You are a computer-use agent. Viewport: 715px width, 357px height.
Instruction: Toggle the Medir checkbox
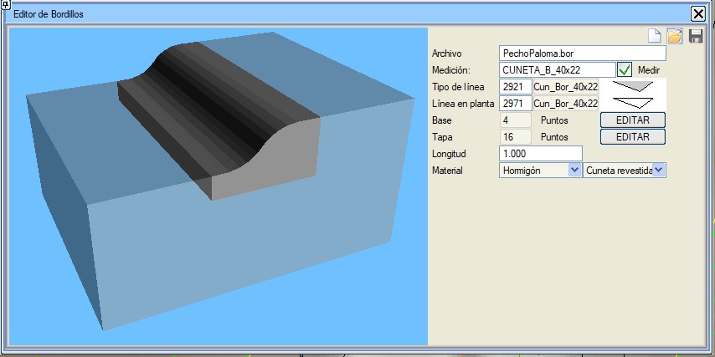(625, 70)
